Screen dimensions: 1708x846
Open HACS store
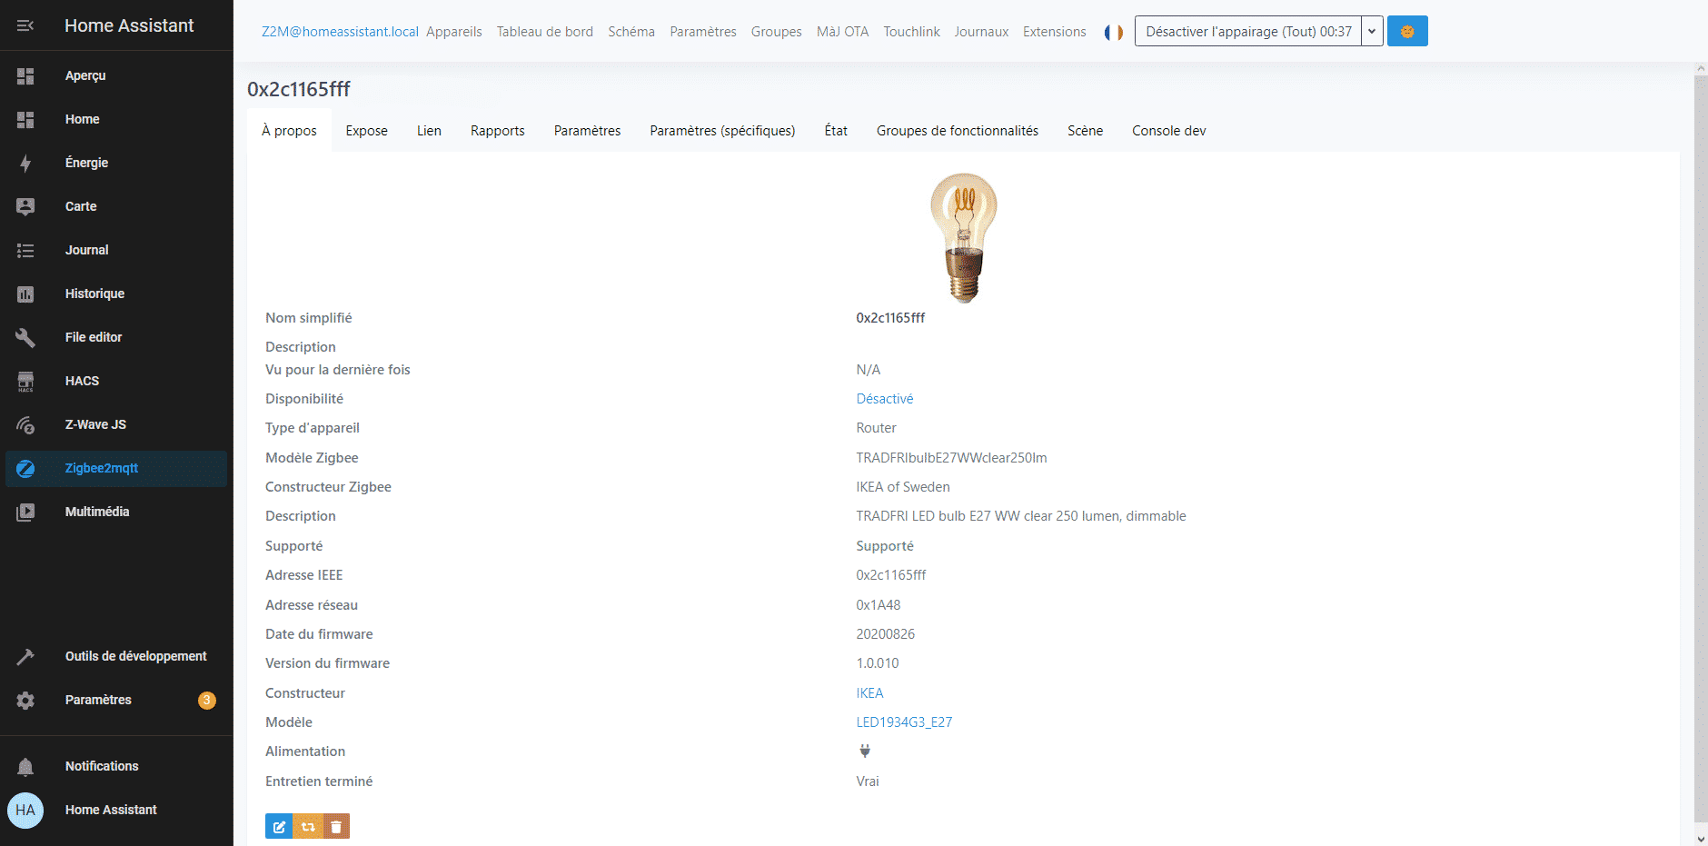[116, 381]
